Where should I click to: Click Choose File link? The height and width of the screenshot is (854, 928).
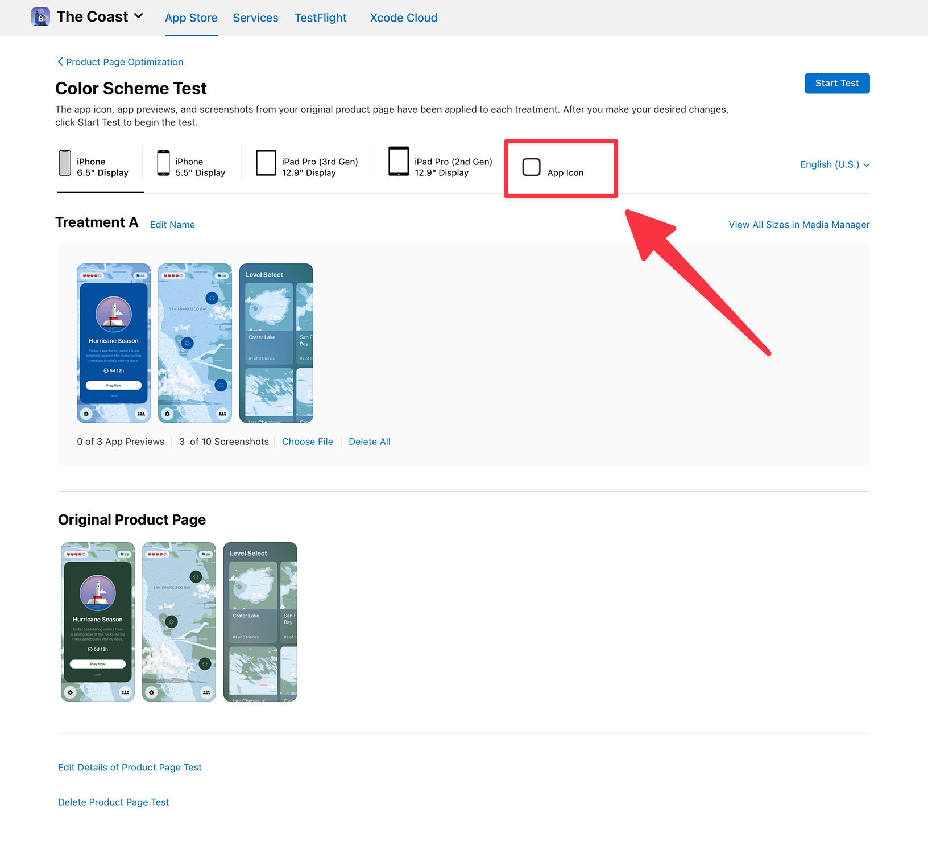tap(308, 442)
